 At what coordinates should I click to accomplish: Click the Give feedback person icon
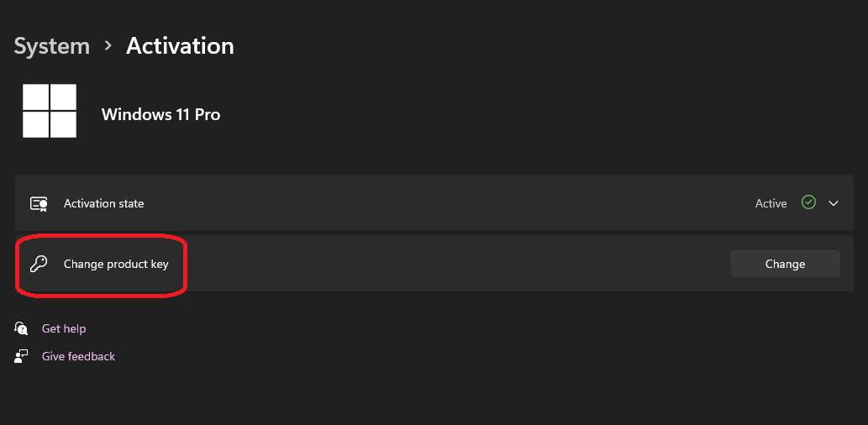pos(22,356)
